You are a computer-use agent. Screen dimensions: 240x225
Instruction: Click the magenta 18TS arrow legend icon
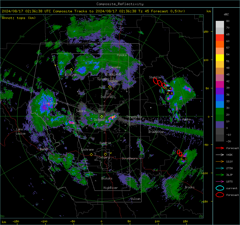pos(220,182)
